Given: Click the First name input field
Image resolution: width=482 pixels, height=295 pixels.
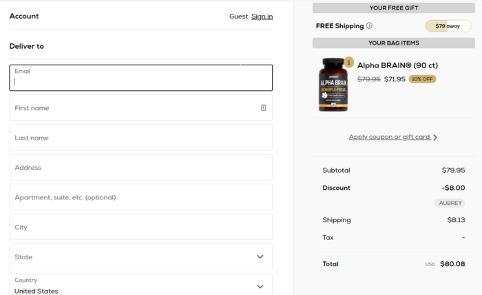Looking at the screenshot, I should 140,108.
